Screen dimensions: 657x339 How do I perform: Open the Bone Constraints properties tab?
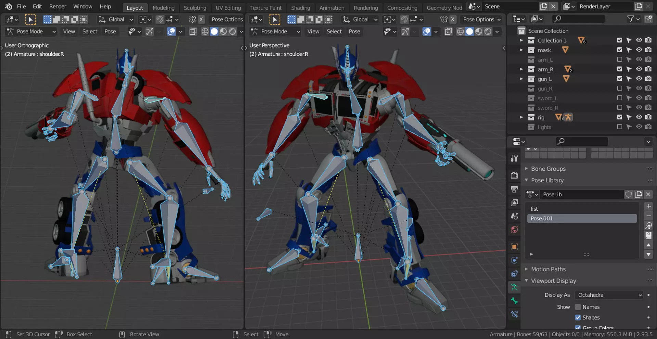pyautogui.click(x=514, y=314)
